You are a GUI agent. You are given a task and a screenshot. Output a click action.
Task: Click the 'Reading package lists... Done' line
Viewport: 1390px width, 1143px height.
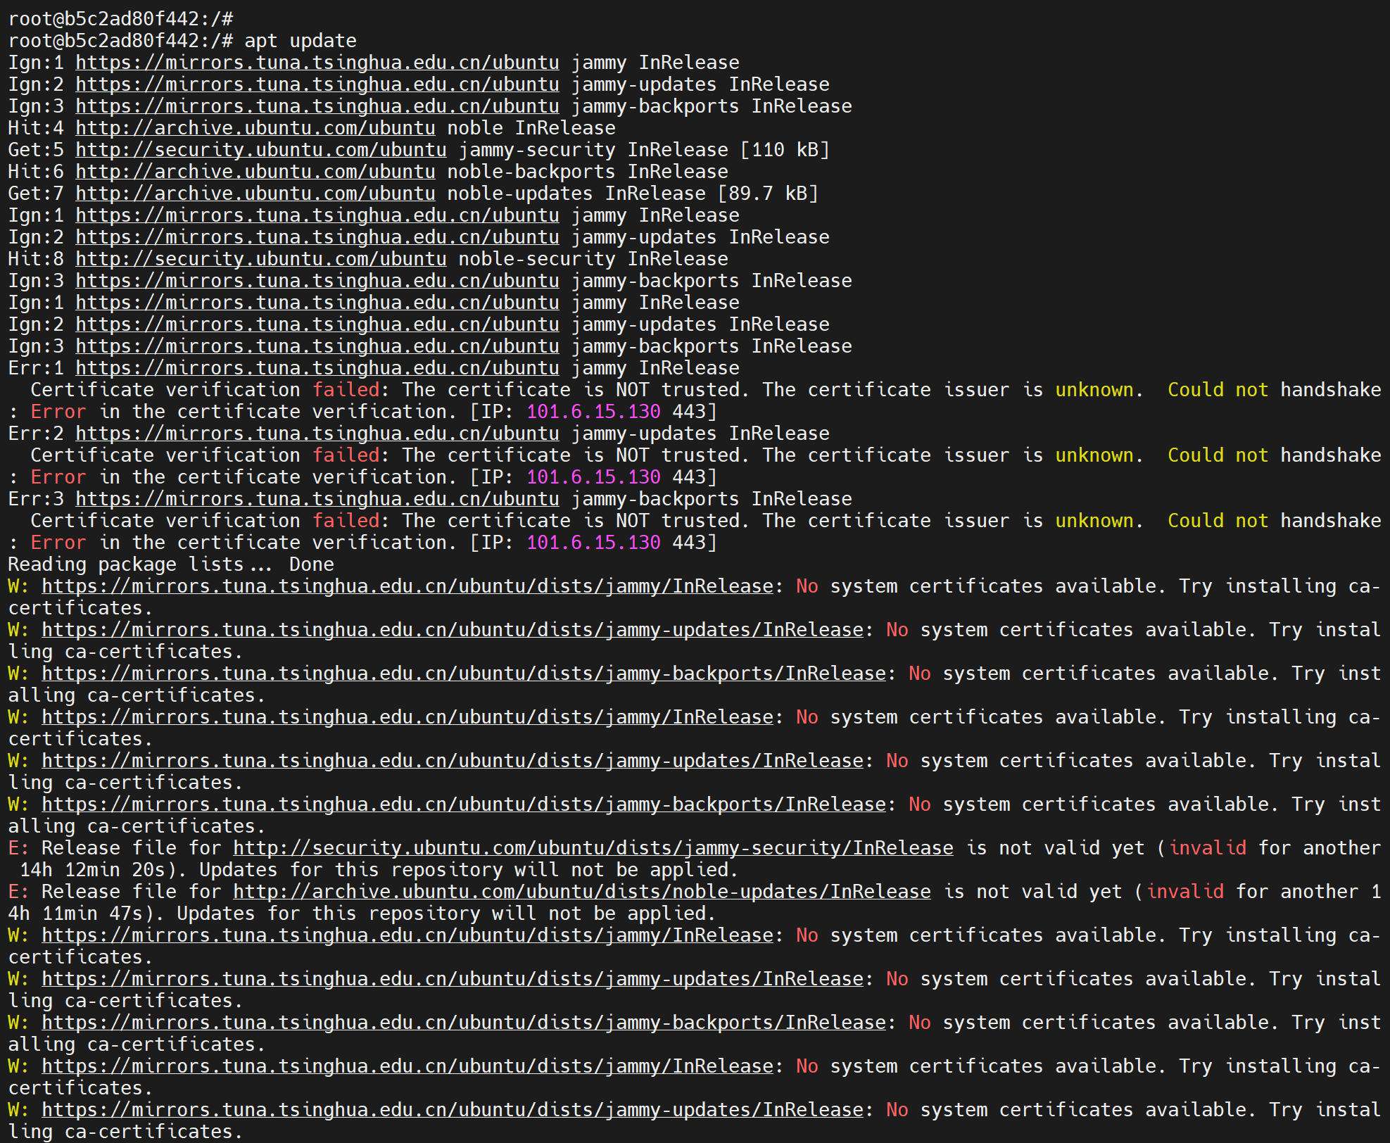coord(170,564)
